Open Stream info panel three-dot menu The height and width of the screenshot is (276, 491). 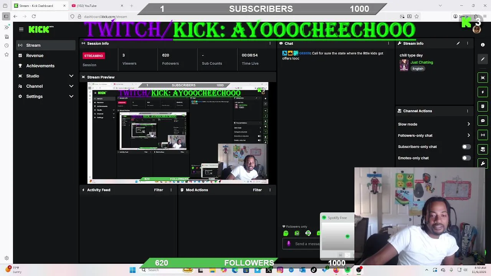tap(467, 43)
